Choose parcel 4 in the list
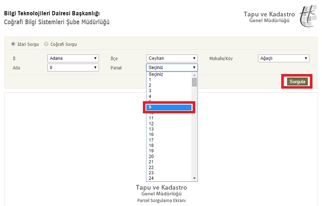322x206 pixels. pos(169,96)
